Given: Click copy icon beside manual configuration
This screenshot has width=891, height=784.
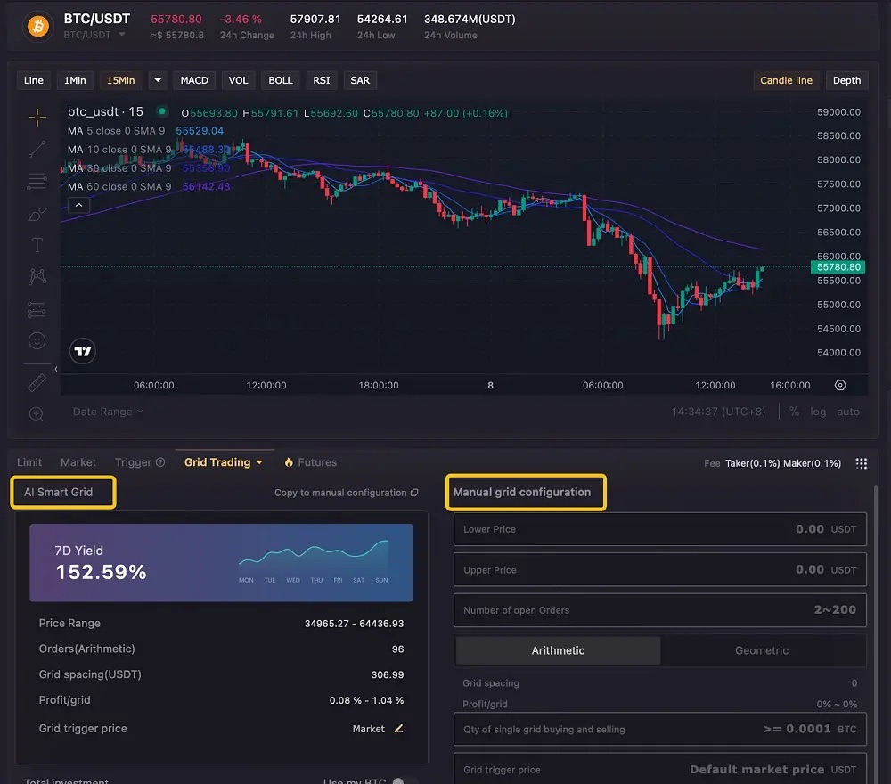Looking at the screenshot, I should click(x=414, y=493).
